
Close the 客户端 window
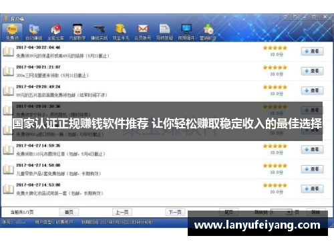tap(325, 17)
